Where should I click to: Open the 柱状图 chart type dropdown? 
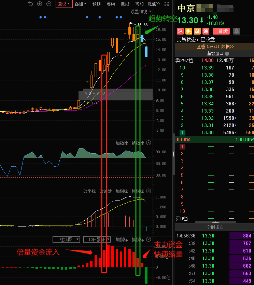click(66, 239)
